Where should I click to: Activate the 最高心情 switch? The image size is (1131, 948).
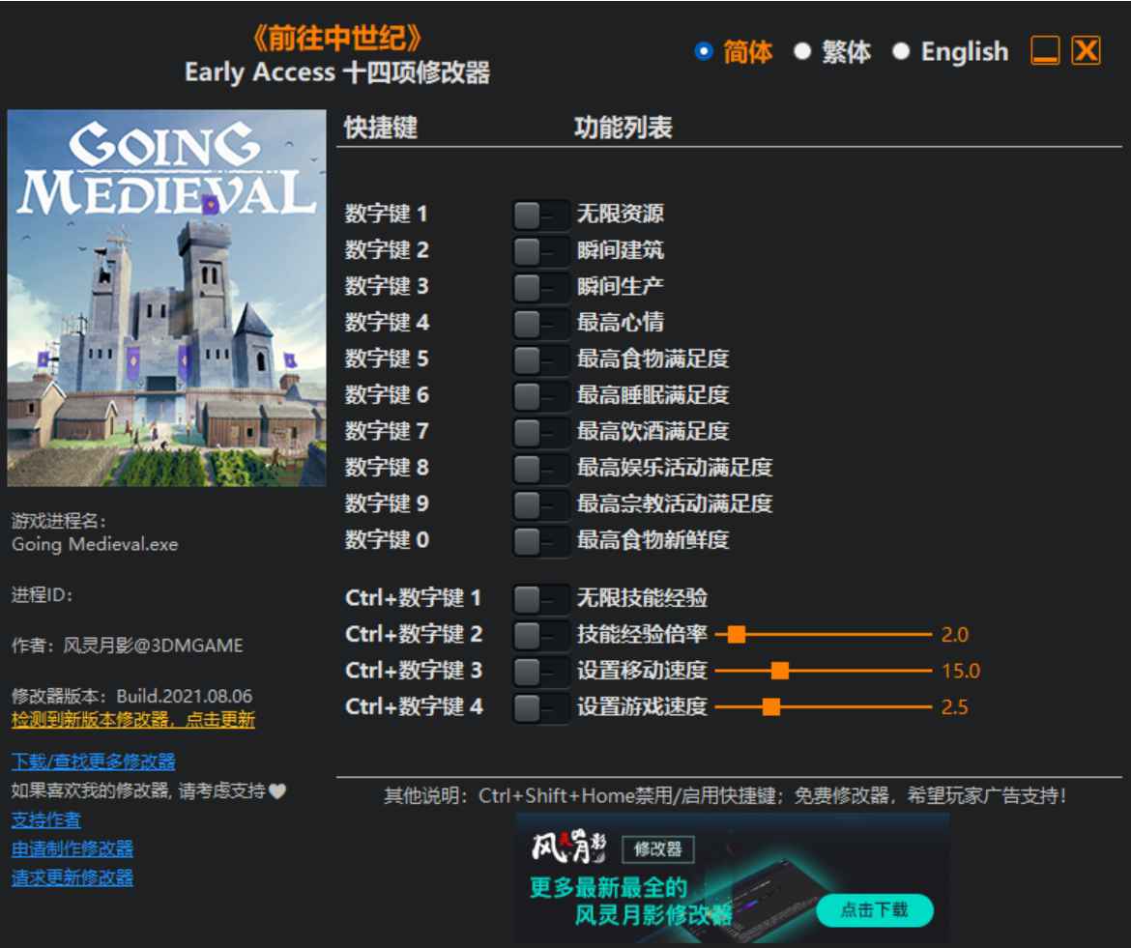point(539,324)
